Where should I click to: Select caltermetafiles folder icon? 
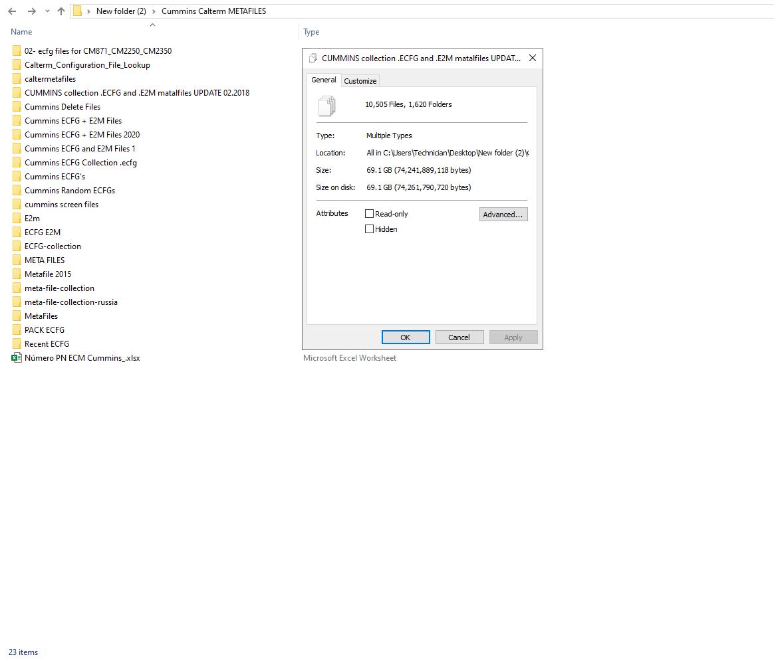coord(16,79)
